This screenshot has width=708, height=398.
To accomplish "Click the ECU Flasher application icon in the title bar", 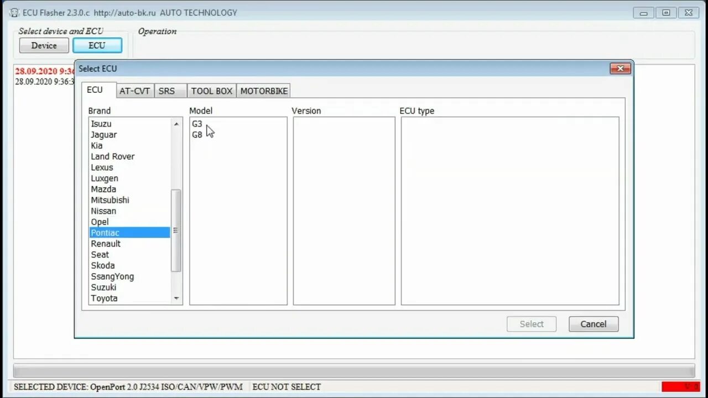I will (x=13, y=12).
